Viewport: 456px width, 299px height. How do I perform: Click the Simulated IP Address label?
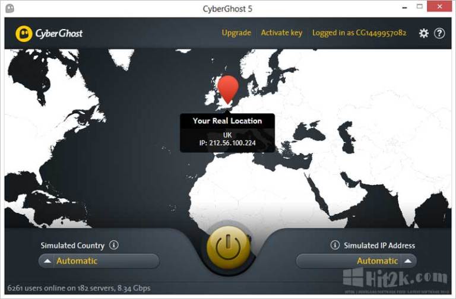click(379, 246)
